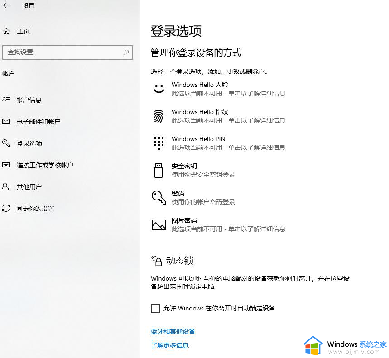The image size is (389, 358).
Task: Click 使用物理安全密钥登录 description text
Action: [x=203, y=175]
